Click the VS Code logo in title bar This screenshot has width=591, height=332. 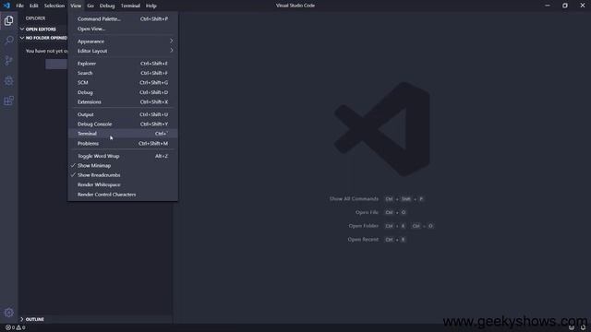tap(6, 6)
